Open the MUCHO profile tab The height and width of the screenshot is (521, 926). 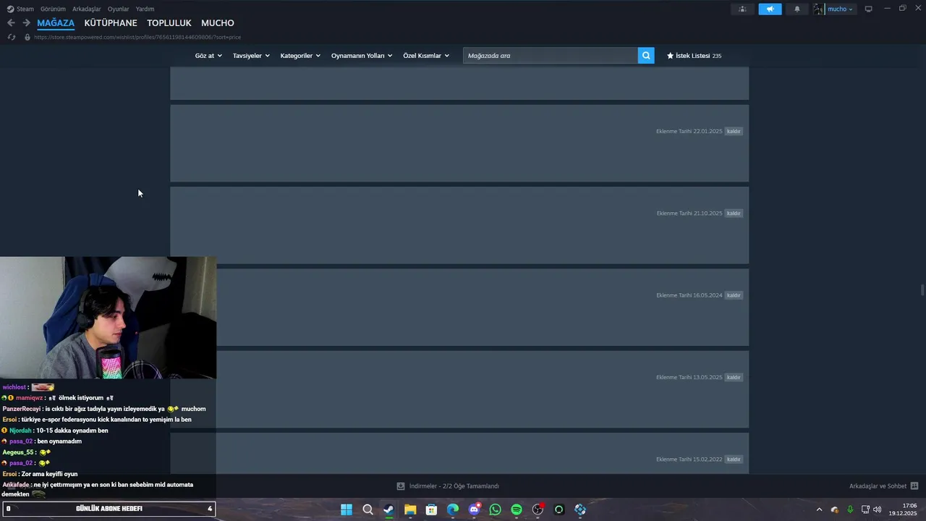tap(218, 23)
